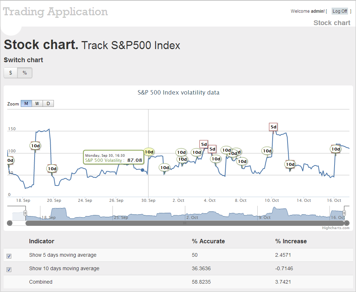Toggle the 5 days moving average checkbox
The height and width of the screenshot is (292, 356).
[9, 256]
